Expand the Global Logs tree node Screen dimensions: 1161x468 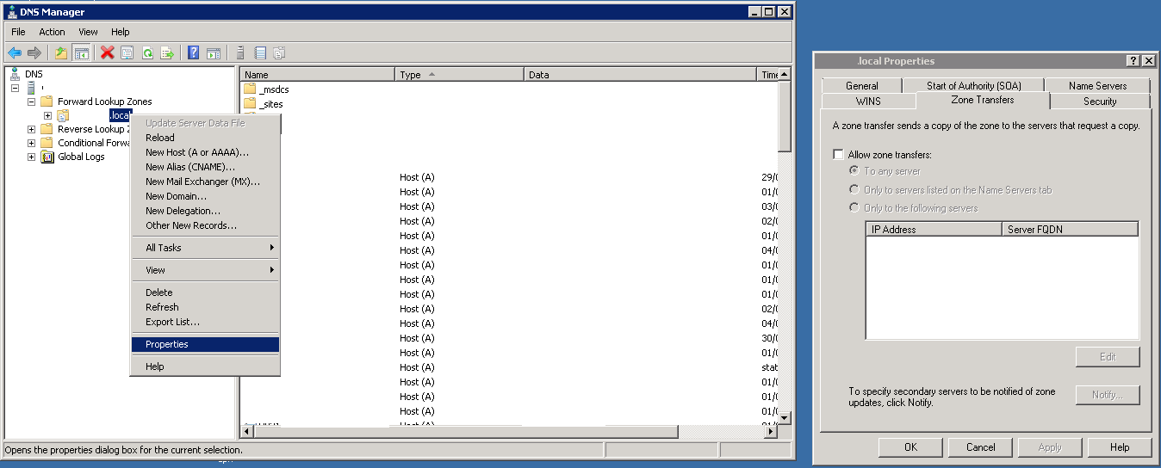pyautogui.click(x=32, y=157)
